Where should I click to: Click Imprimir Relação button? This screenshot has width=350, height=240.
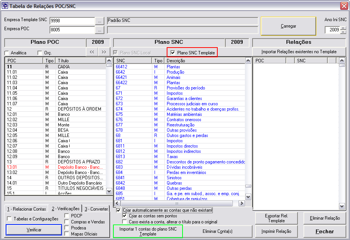click(x=276, y=231)
